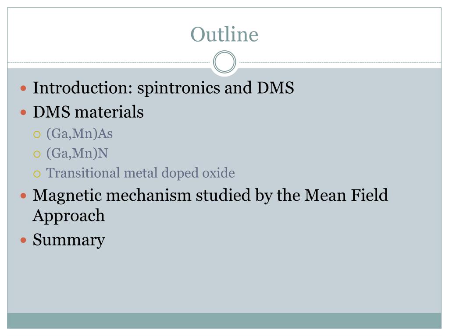Image resolution: width=449 pixels, height=336 pixels.
Task: Click the word 'Approach' on the wrapped line
Action: pyautogui.click(x=69, y=216)
